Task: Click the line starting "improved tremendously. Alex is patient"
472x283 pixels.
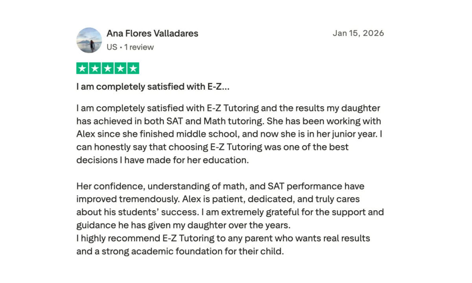Action: click(218, 199)
